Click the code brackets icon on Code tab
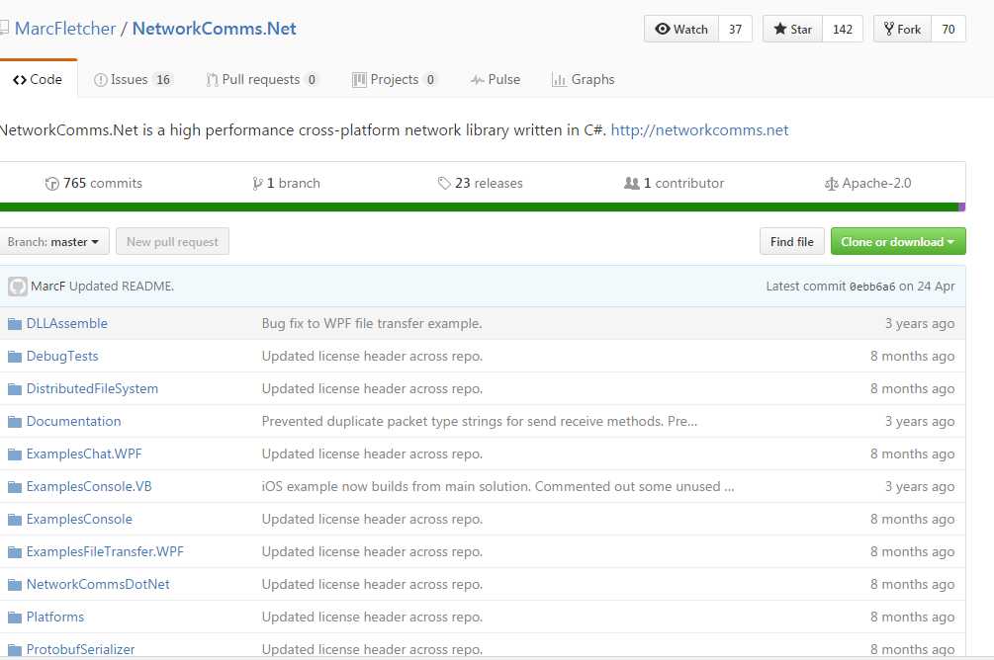Viewport: 994px width, 660px height. [x=20, y=80]
